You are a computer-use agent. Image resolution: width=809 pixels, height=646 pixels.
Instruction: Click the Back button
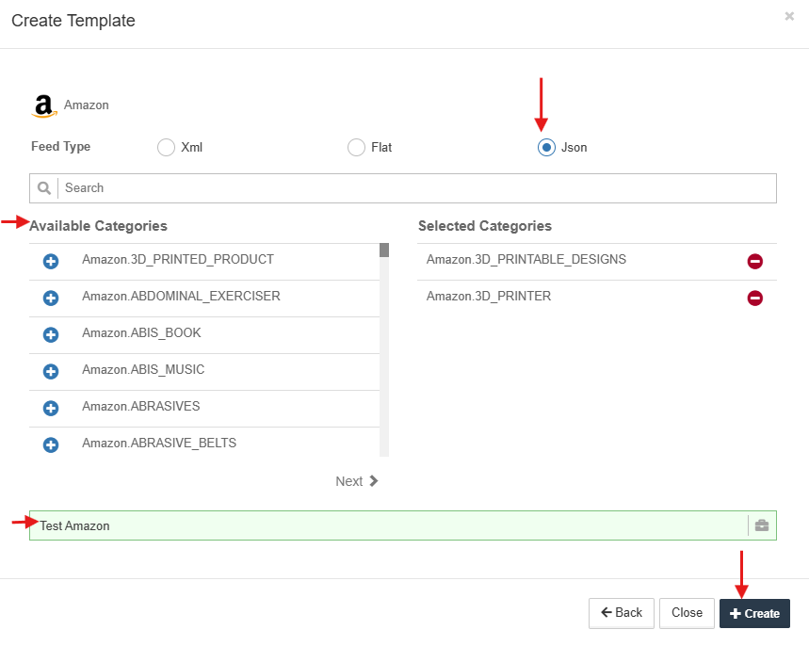622,613
